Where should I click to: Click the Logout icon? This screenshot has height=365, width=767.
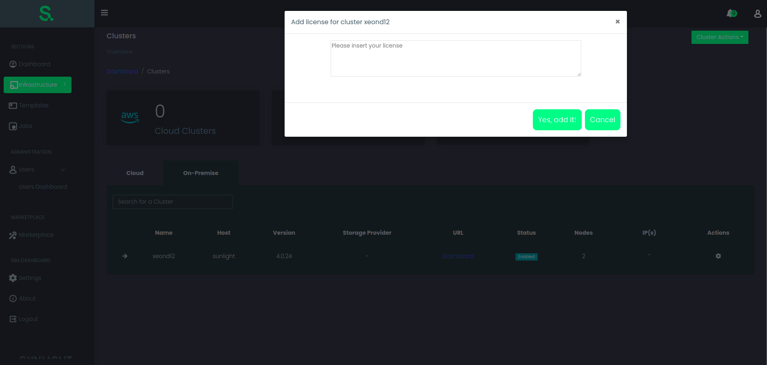[13, 319]
